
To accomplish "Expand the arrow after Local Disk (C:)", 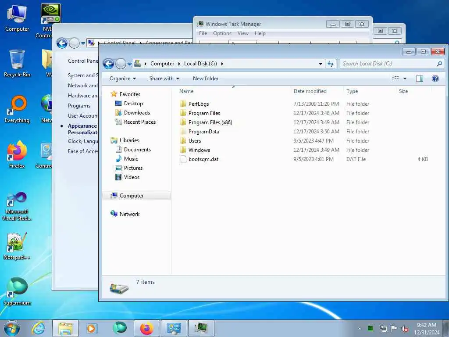I will click(222, 64).
